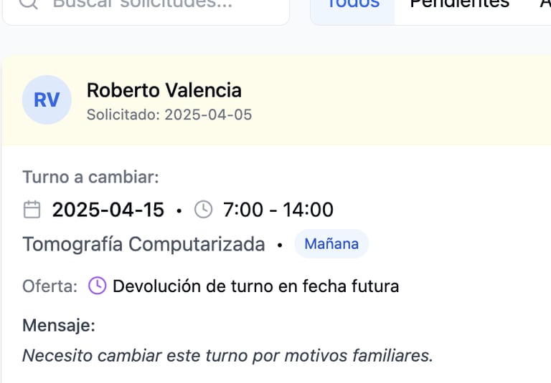Click the Mañana shift badge
Image resolution: width=551 pixels, height=383 pixels.
tap(331, 244)
